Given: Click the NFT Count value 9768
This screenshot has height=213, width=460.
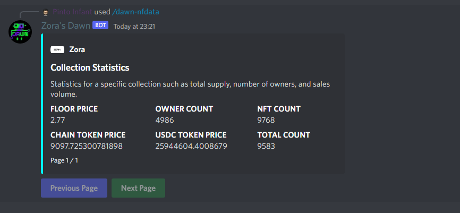Looking at the screenshot, I should (266, 120).
